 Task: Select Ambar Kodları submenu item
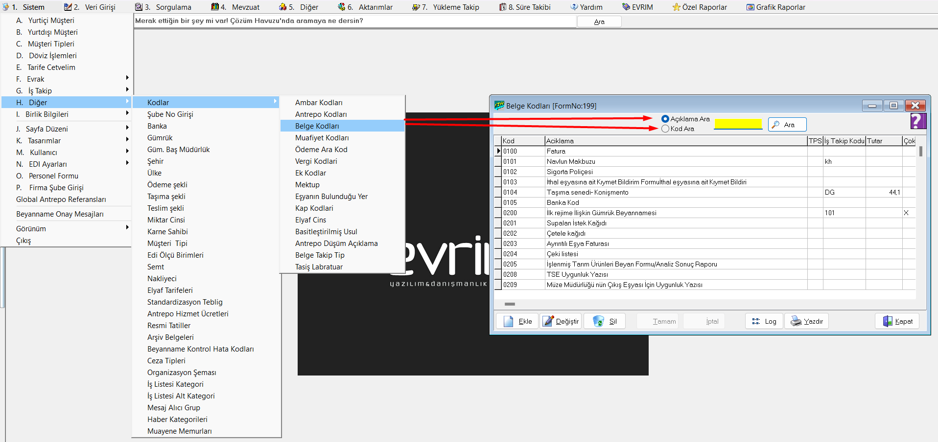342,103
